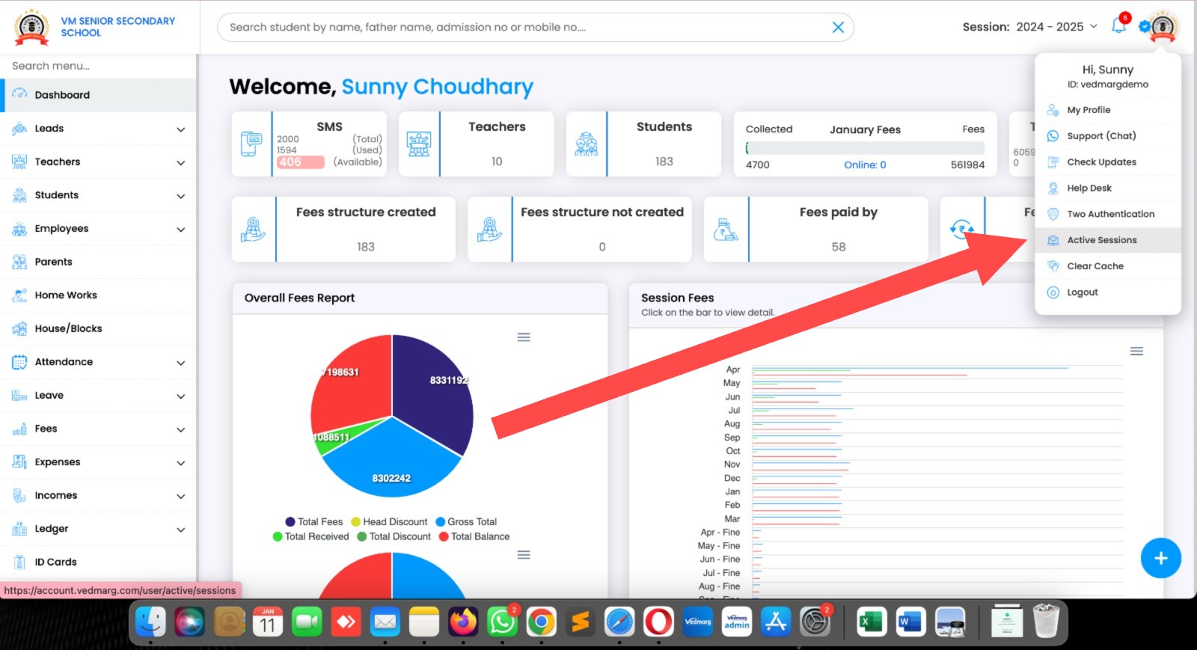This screenshot has width=1197, height=650.
Task: Toggle Total Balance legend entry
Action: [x=474, y=536]
